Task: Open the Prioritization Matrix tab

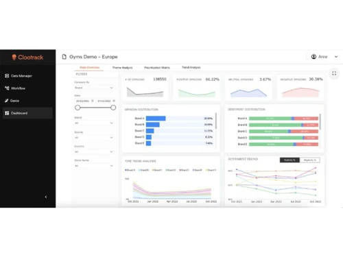Action: click(157, 68)
